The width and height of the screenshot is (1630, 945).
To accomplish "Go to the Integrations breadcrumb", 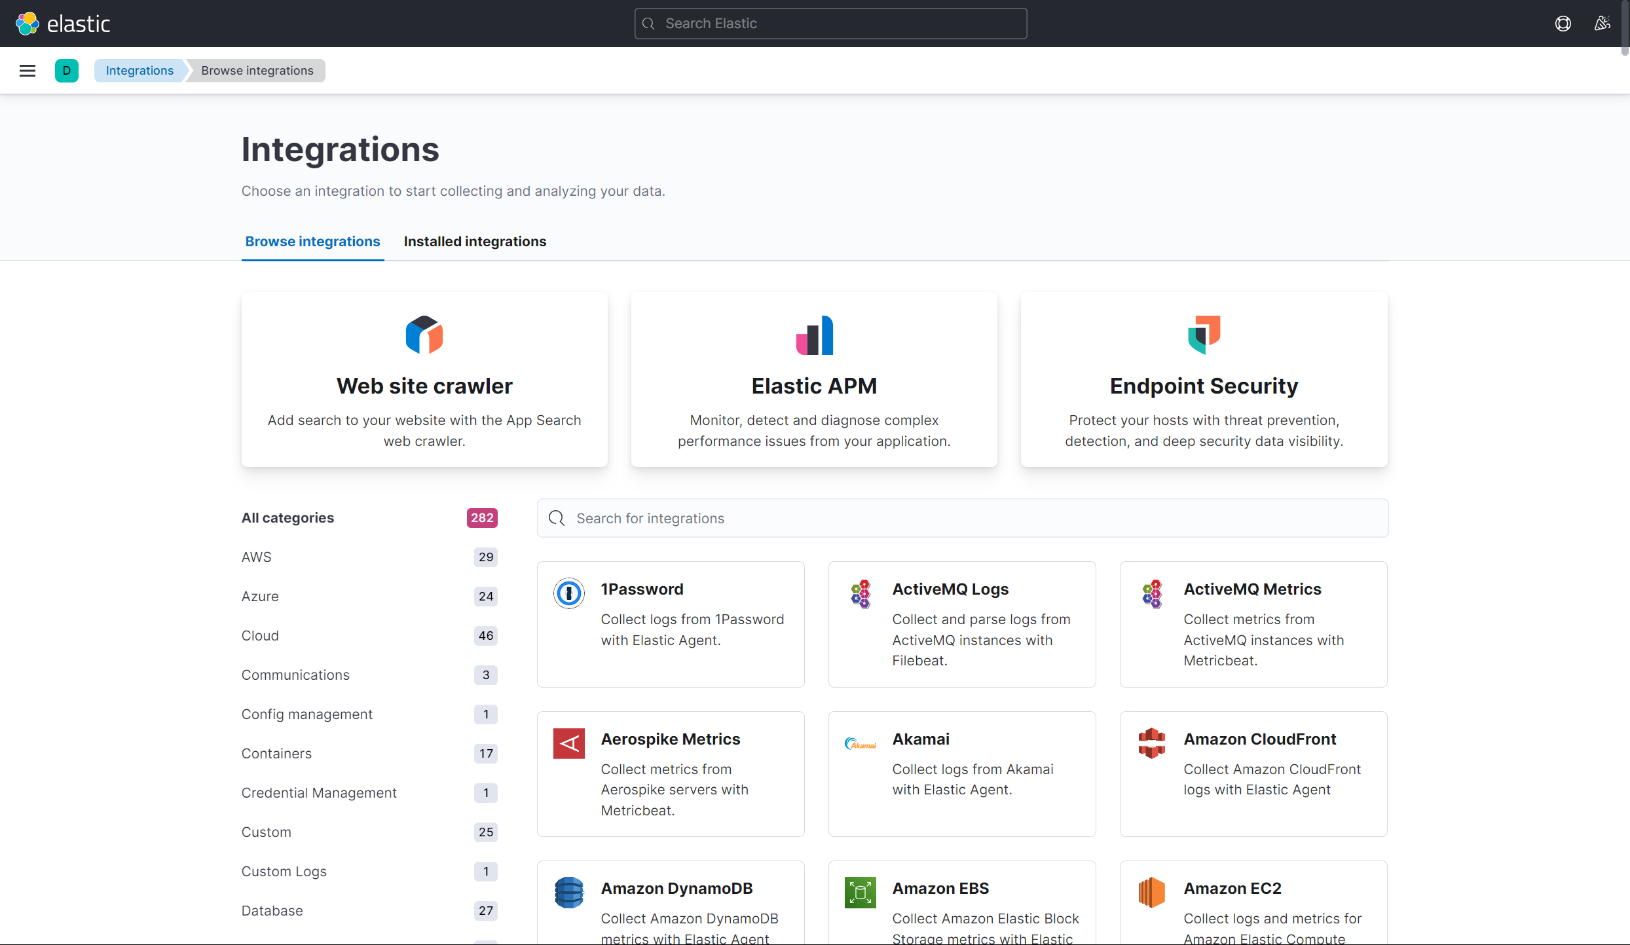I will tap(139, 71).
